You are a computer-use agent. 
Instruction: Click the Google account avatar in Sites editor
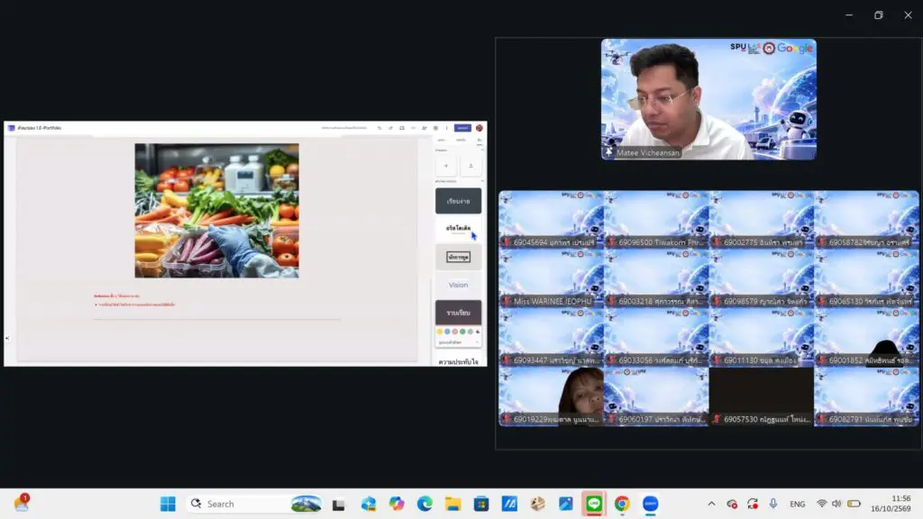click(480, 128)
